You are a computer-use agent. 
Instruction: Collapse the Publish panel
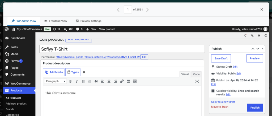point(262,49)
